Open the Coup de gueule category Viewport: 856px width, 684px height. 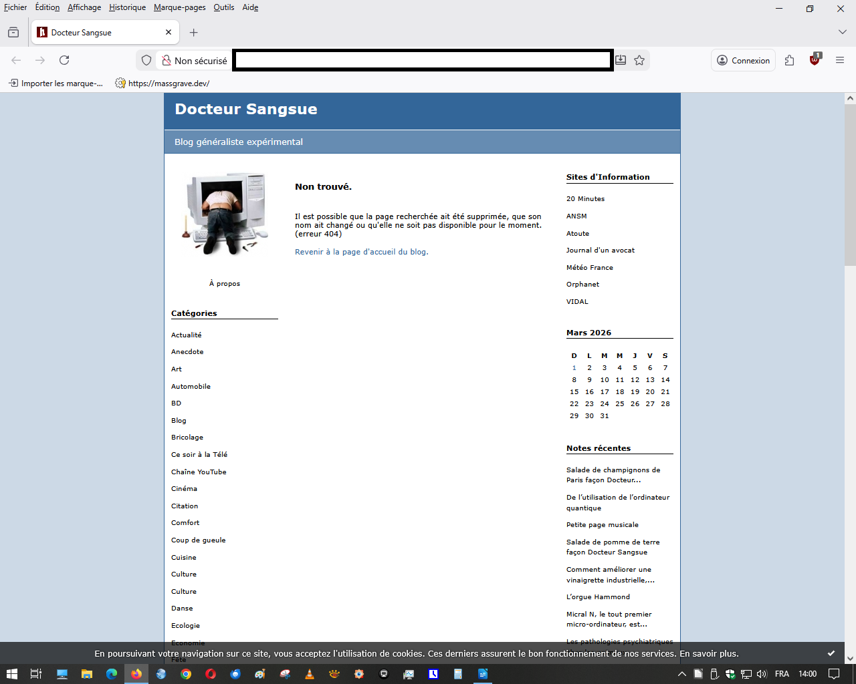pos(199,540)
